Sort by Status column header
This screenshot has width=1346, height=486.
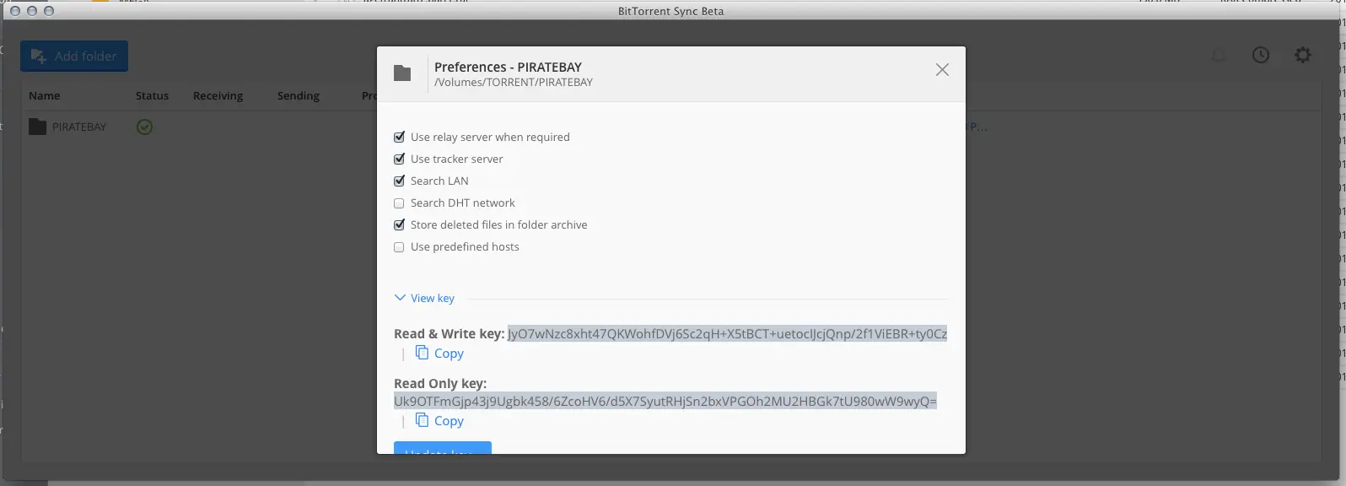[152, 95]
